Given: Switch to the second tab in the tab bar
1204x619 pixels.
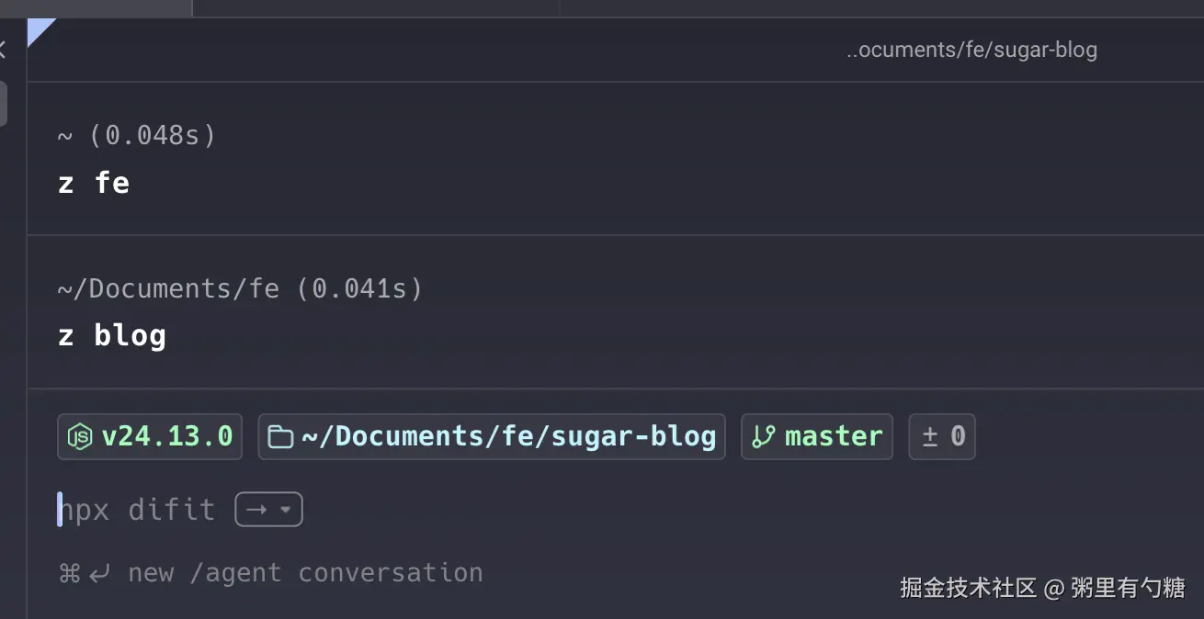Looking at the screenshot, I should pyautogui.click(x=375, y=7).
